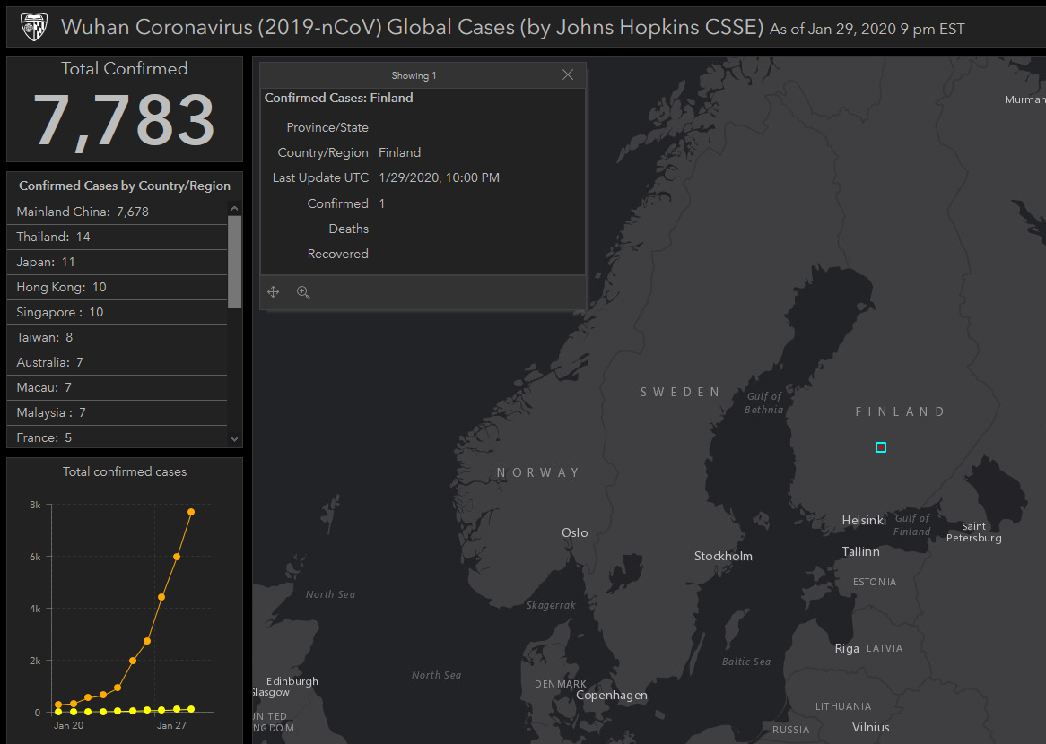Choose Japan from confirmed cases list
Image resolution: width=1046 pixels, height=744 pixels.
tap(46, 263)
